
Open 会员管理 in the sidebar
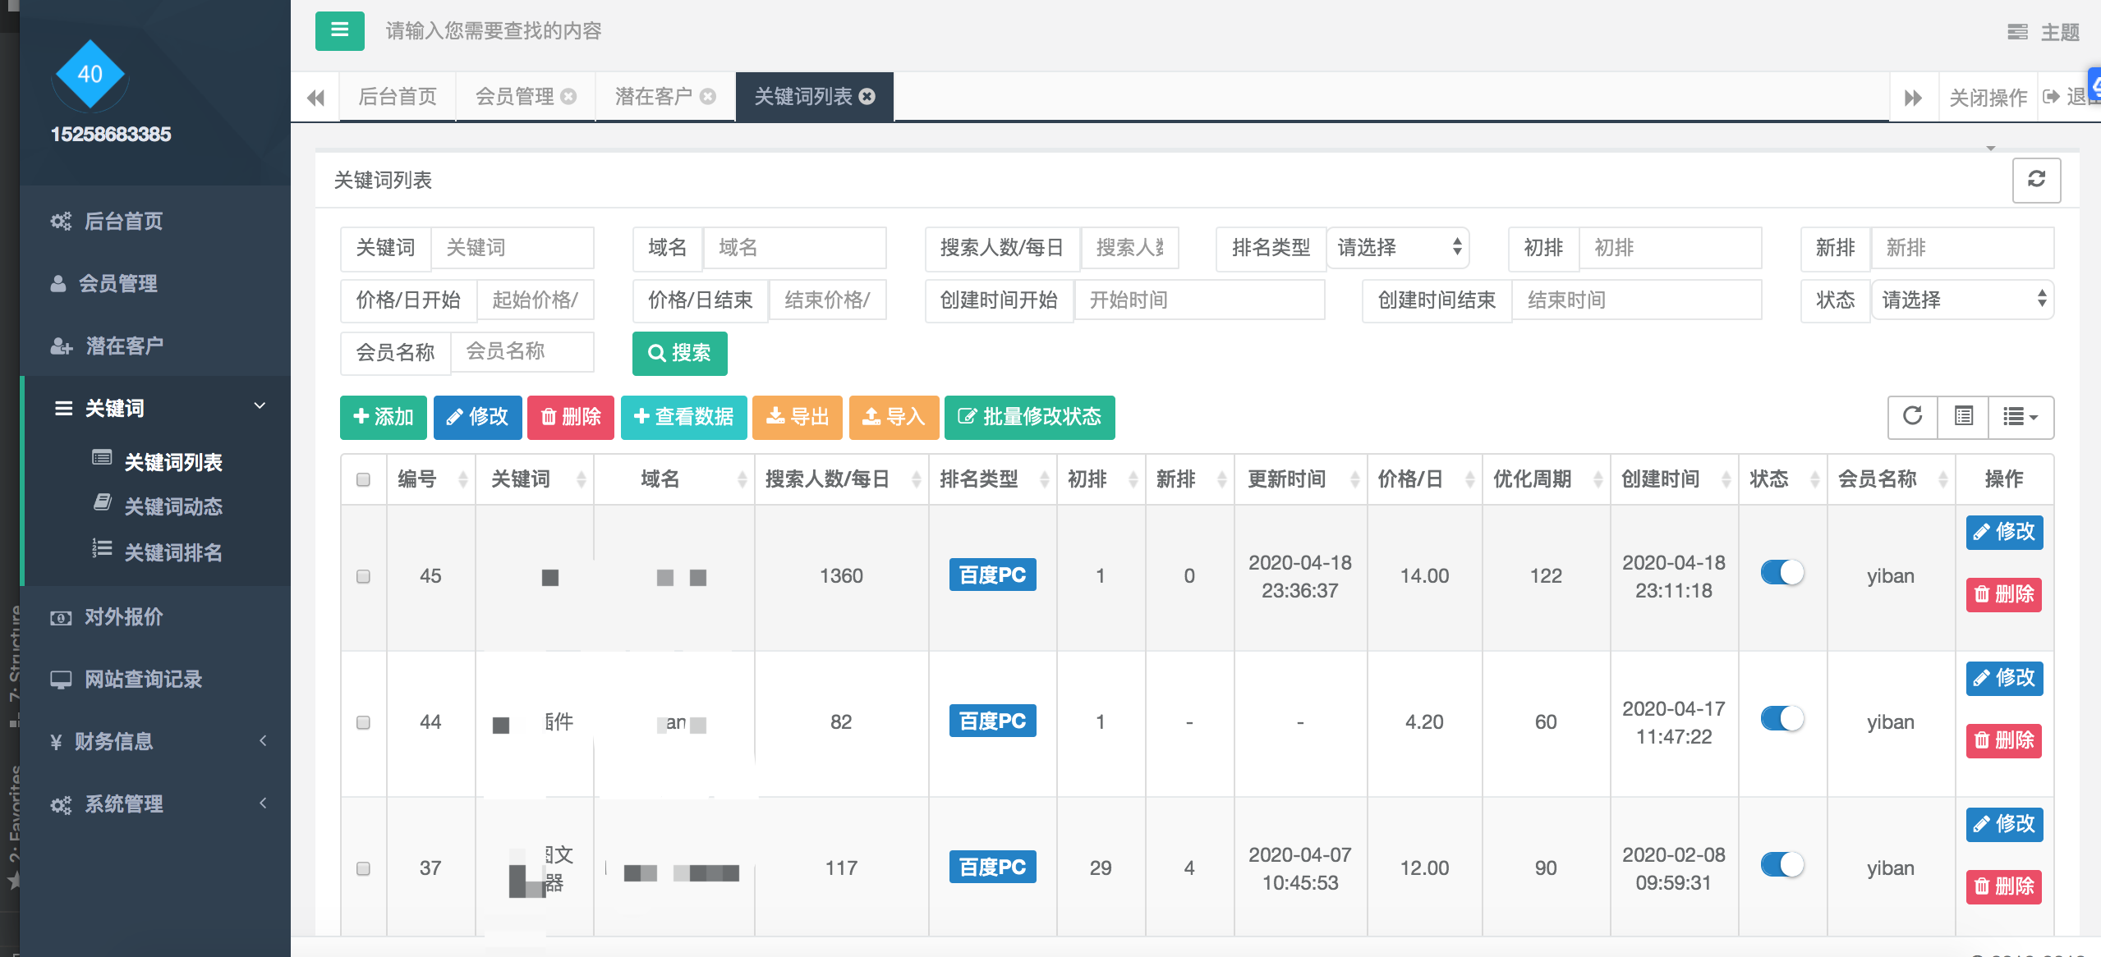click(x=155, y=283)
